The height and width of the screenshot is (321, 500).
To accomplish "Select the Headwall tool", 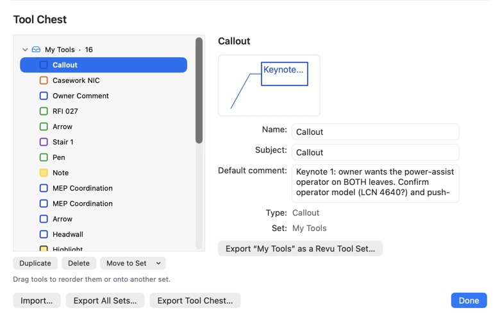I will point(103,234).
